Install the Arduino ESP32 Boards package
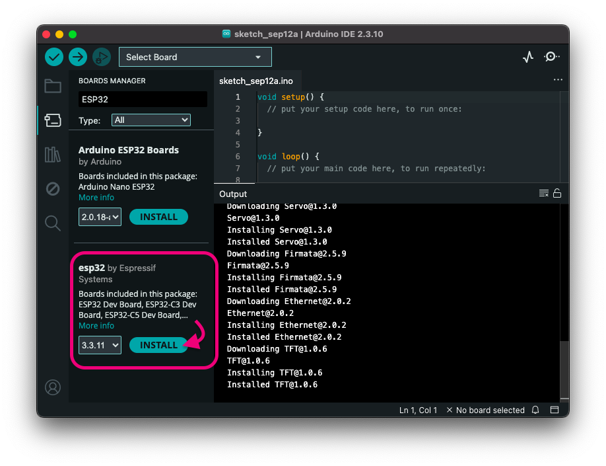This screenshot has height=466, width=606. [x=158, y=217]
